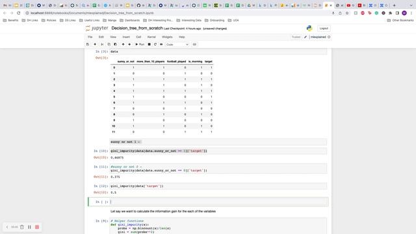Click the information gain markdown text
The image size is (416, 234).
pos(163,211)
